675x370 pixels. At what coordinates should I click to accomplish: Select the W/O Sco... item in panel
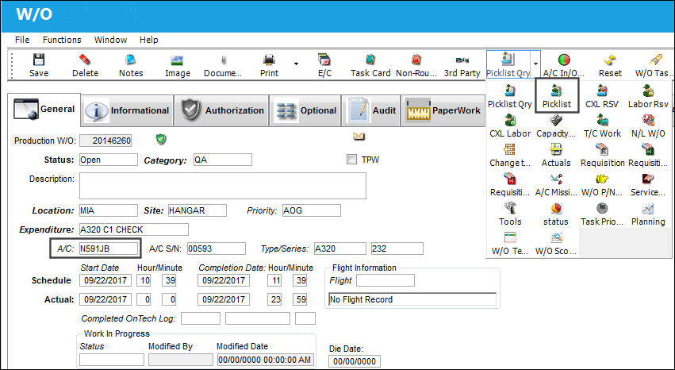coord(556,243)
